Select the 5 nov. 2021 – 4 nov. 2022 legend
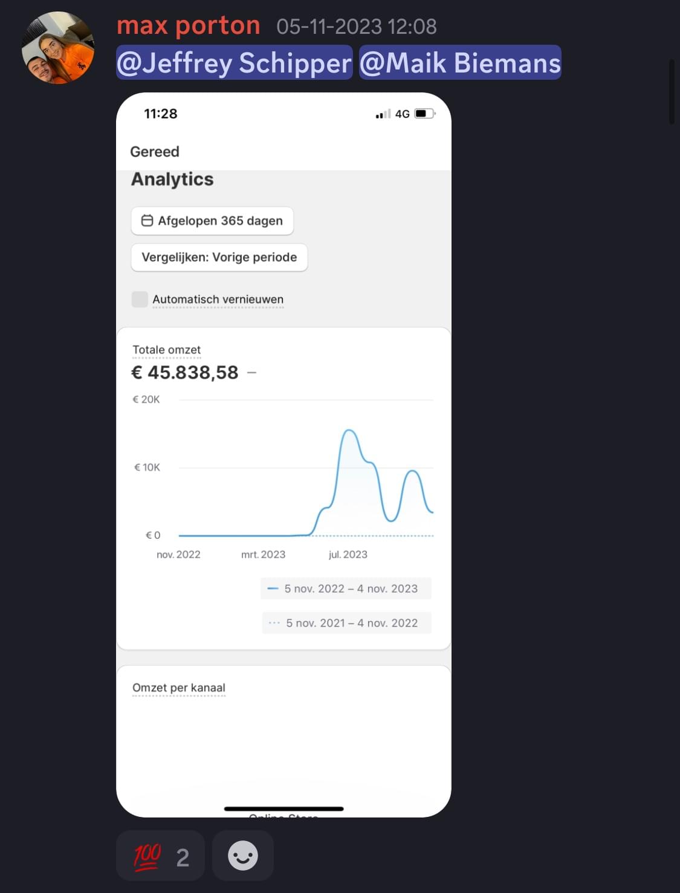 [x=346, y=623]
